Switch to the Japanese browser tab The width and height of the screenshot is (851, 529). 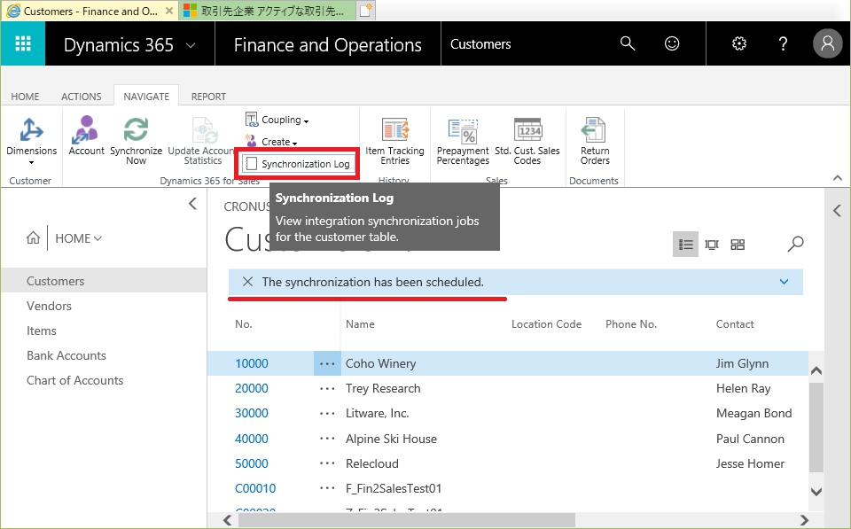[x=268, y=11]
